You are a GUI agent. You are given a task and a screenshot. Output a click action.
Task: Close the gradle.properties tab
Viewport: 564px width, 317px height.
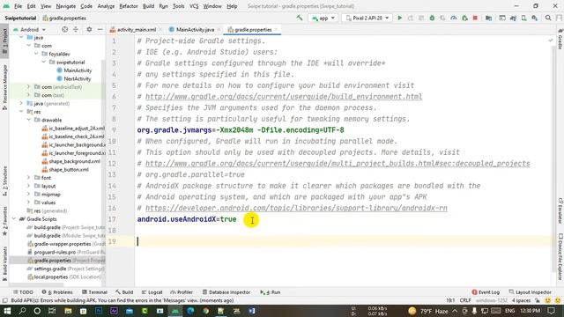click(276, 30)
